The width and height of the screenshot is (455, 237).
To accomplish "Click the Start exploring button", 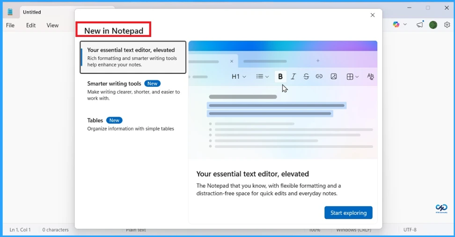I will 348,213.
